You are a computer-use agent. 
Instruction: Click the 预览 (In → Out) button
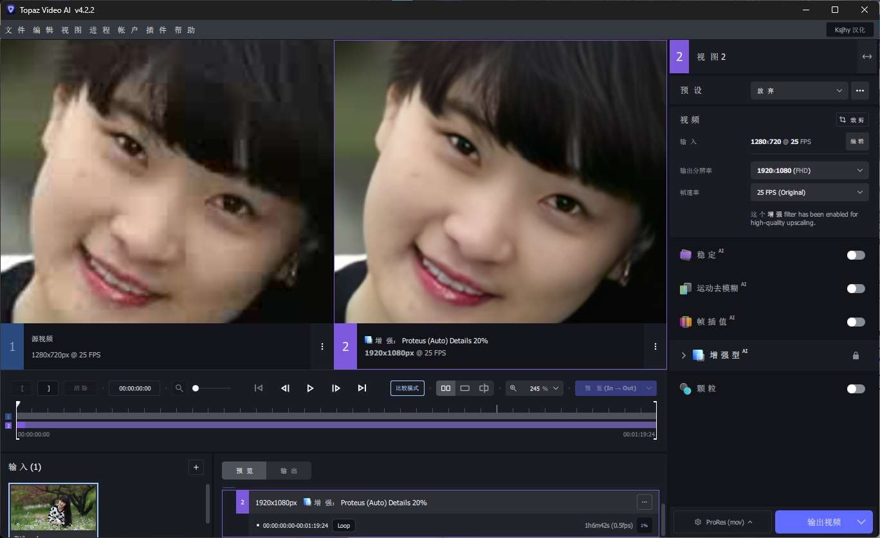[x=609, y=388]
